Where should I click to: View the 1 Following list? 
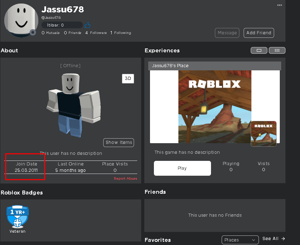tap(121, 33)
